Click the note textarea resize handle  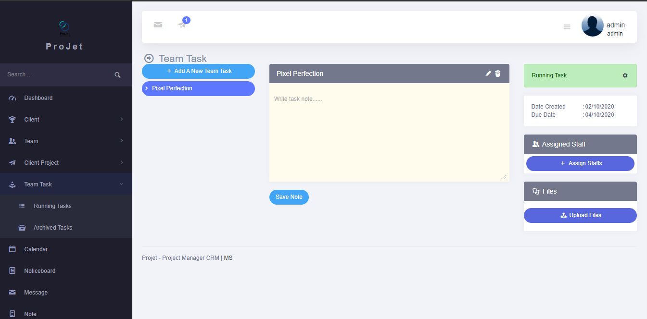(505, 177)
